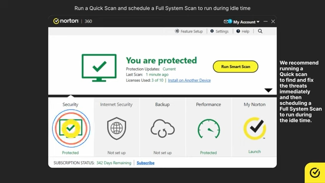Click 'Not set up' under Internet Security
This screenshot has height=183, width=325.
pyautogui.click(x=116, y=152)
